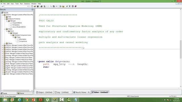Click the current folder path in status bar
The width and height of the screenshot is (182, 102).
tap(133, 96)
